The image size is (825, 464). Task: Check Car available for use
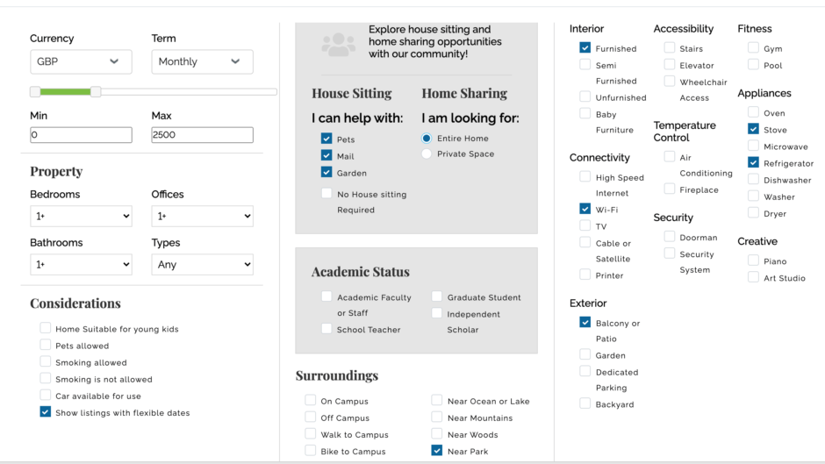[x=46, y=395]
